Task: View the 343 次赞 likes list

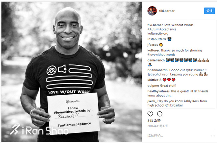Action: pos(154,121)
